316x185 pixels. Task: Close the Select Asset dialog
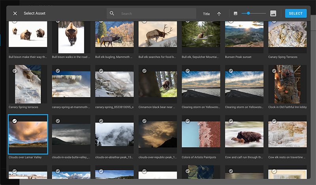coord(15,13)
